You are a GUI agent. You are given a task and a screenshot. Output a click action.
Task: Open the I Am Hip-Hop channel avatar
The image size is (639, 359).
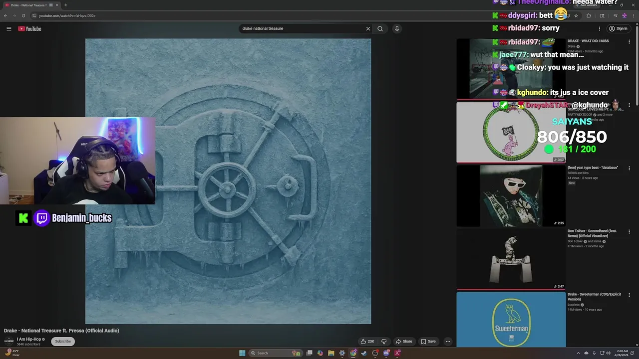click(x=8, y=342)
